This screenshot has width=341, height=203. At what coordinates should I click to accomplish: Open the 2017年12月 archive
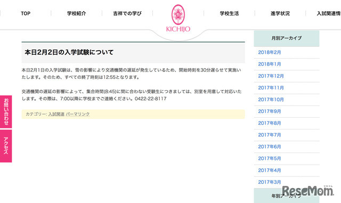(271, 76)
